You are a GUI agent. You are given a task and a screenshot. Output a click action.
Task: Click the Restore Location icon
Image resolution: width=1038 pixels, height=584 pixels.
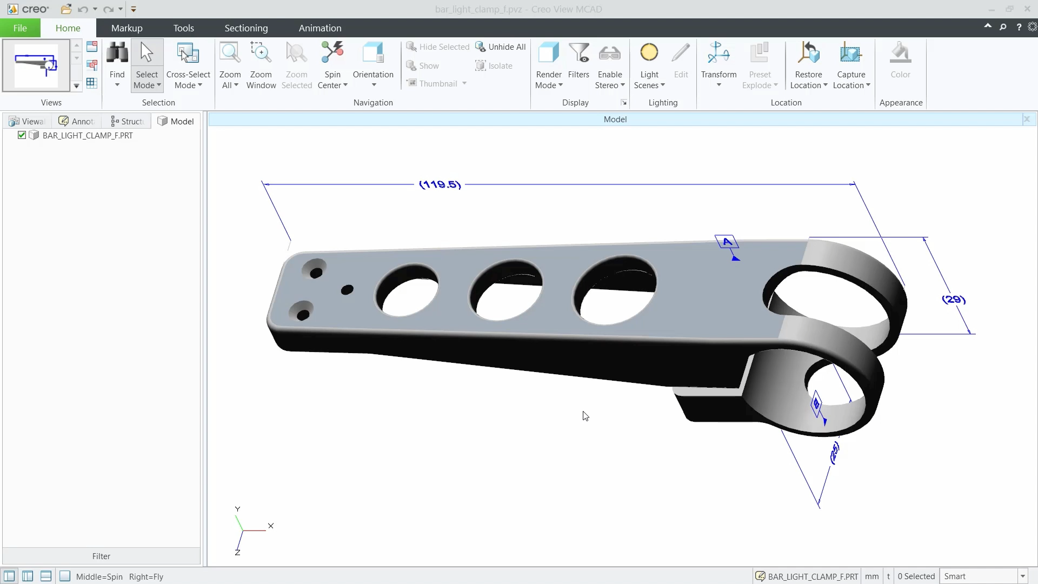[808, 53]
